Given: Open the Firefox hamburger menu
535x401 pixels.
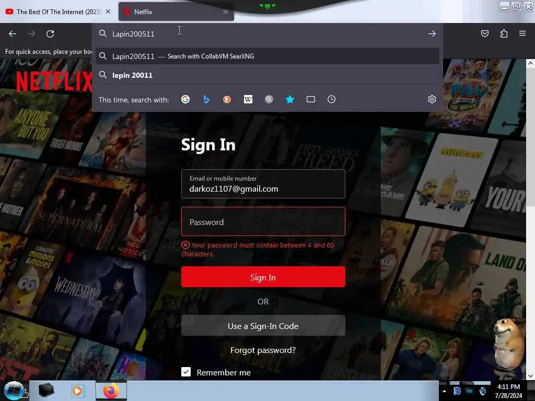Looking at the screenshot, I should pos(522,33).
